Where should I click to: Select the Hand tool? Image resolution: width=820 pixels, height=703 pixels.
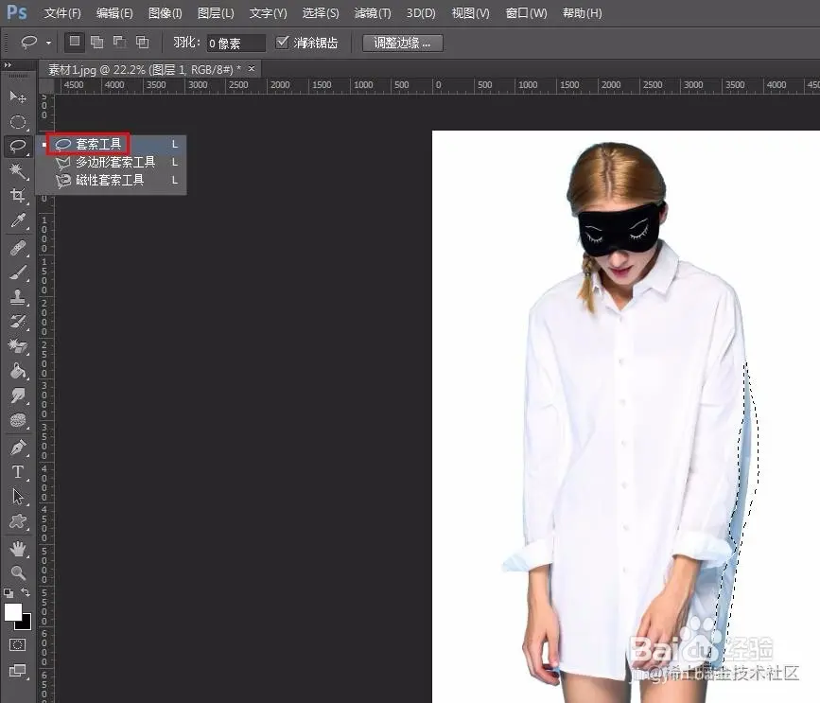tap(18, 549)
